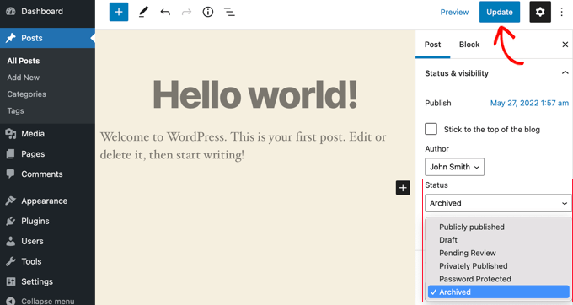Open the List View icon

click(x=229, y=12)
